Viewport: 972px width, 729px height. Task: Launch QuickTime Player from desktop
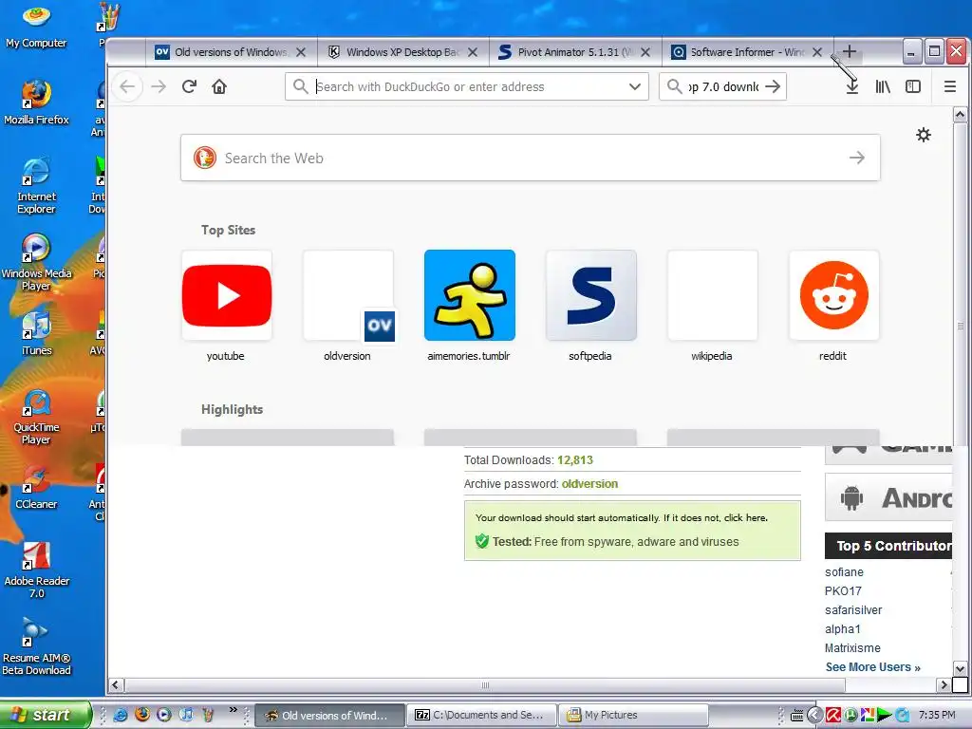(x=36, y=417)
